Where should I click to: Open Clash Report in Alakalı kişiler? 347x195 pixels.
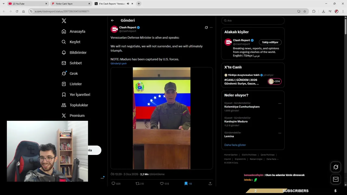[x=241, y=40]
